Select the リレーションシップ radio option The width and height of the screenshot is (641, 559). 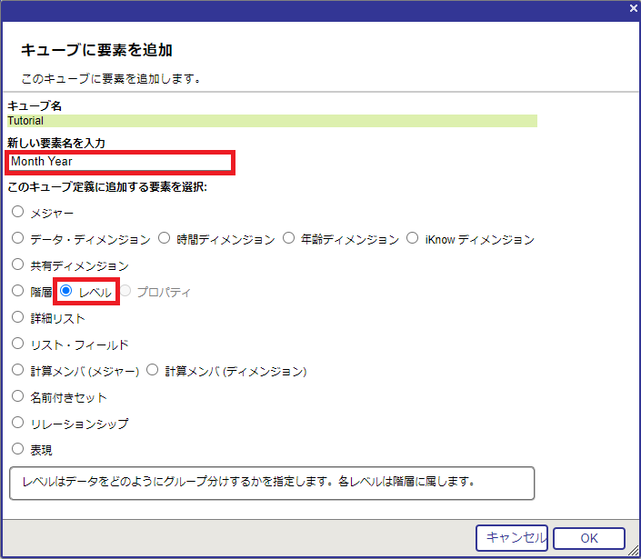18,424
